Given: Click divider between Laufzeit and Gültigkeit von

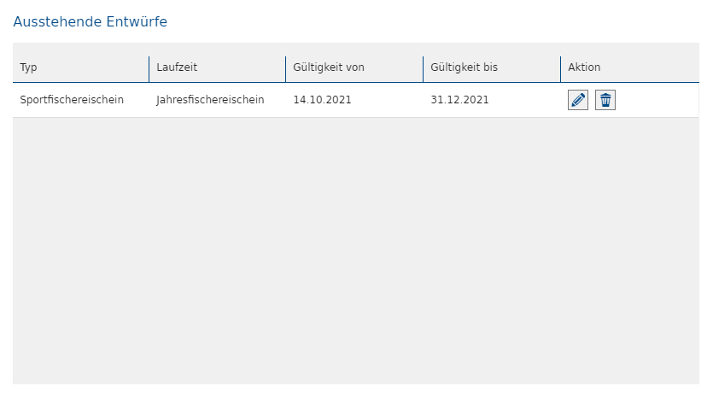Looking at the screenshot, I should click(x=285, y=68).
